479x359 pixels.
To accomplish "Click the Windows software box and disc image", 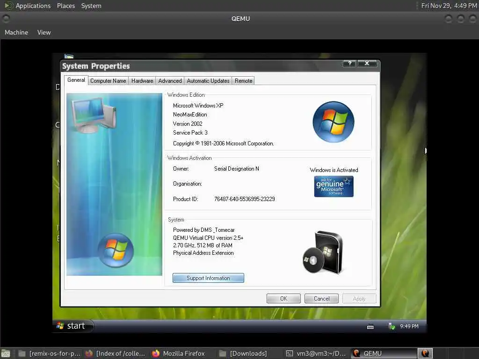I will (323, 252).
